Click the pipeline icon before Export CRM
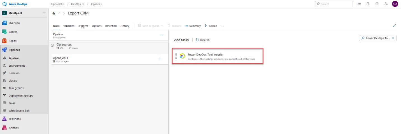401x134 pixels. (54, 13)
